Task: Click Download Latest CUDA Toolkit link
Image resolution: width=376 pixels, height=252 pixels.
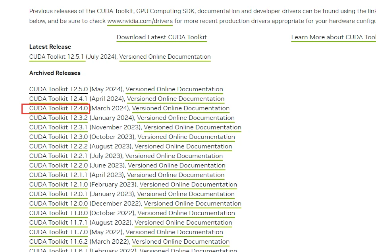Action: (162, 37)
